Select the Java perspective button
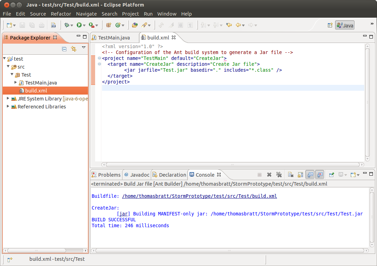This screenshot has height=266, width=377. [x=345, y=25]
